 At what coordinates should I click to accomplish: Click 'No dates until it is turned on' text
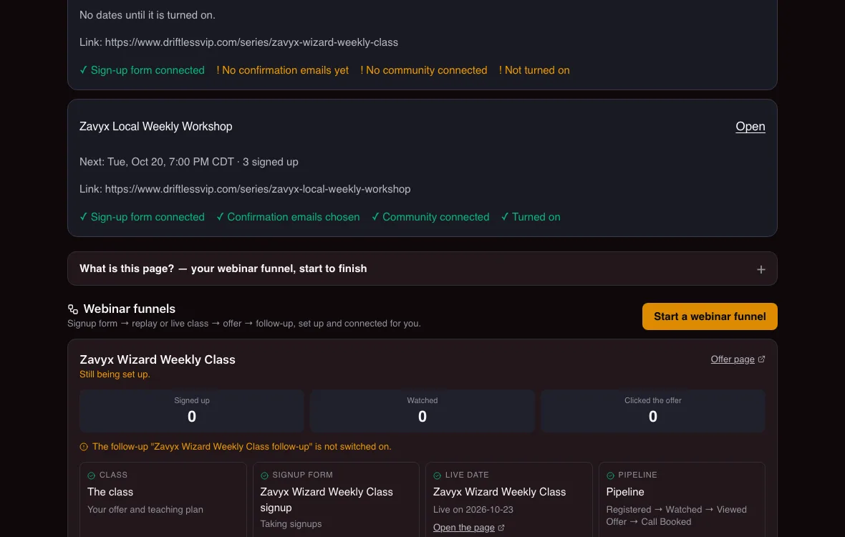[x=147, y=15]
